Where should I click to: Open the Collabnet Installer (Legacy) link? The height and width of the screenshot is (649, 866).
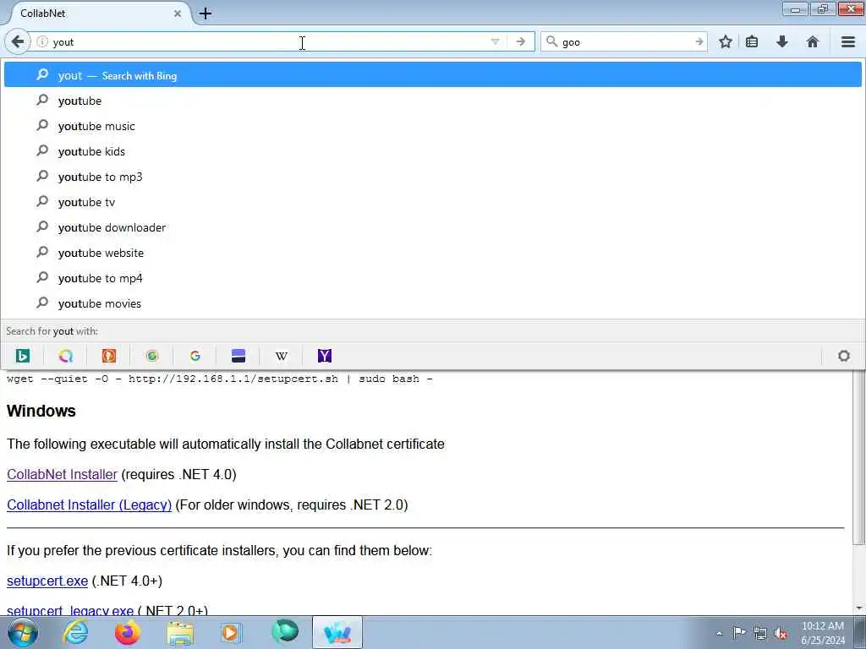(89, 505)
